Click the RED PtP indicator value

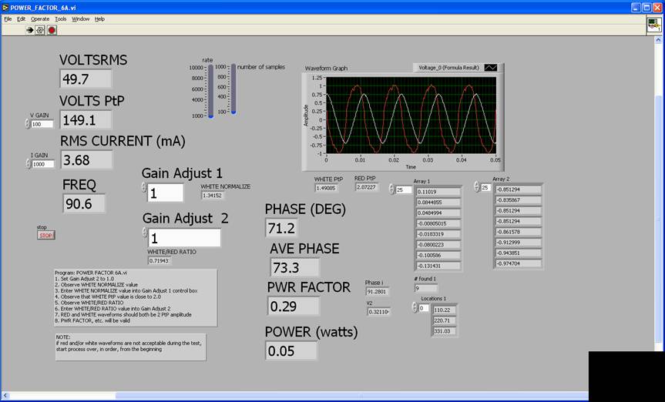367,186
